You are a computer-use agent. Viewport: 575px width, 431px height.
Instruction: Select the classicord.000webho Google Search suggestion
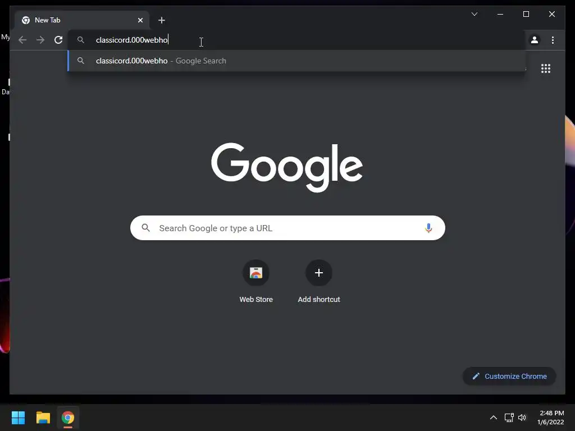click(296, 61)
